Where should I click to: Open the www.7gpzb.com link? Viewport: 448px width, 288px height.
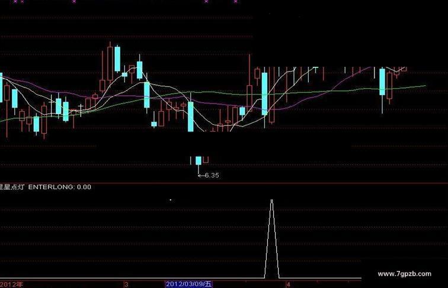click(404, 274)
